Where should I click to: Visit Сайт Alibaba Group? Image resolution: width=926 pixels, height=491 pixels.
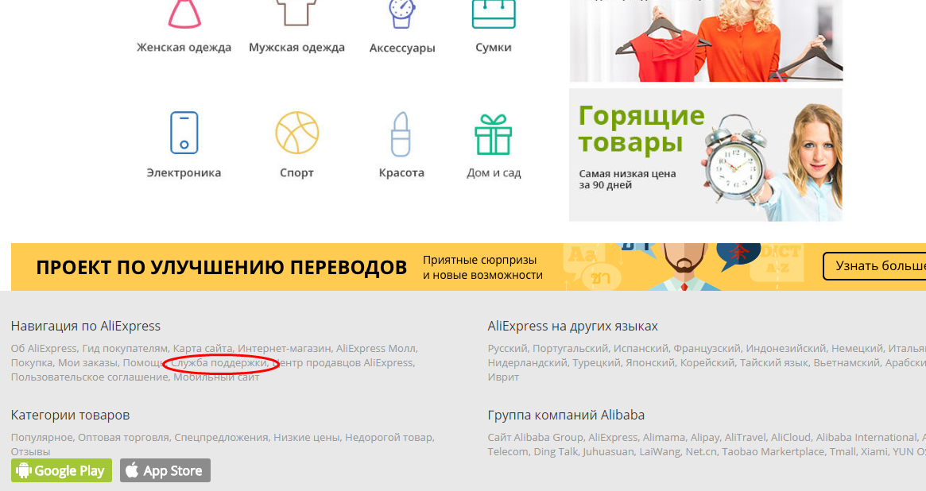535,437
